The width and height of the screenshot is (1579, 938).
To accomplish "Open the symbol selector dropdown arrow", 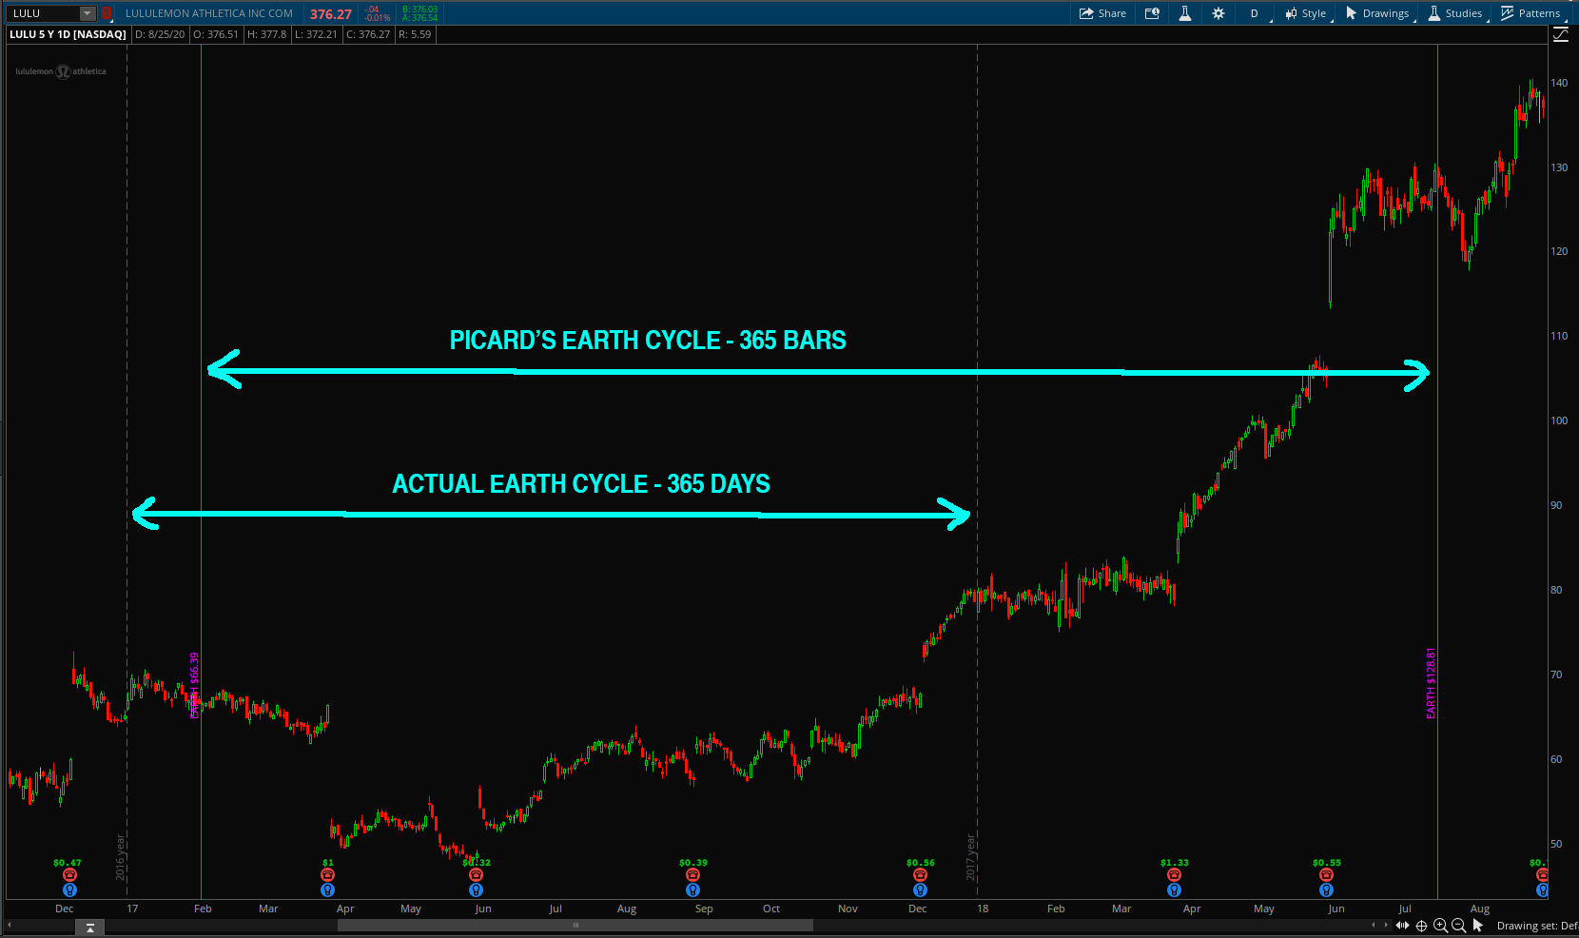I will [88, 13].
